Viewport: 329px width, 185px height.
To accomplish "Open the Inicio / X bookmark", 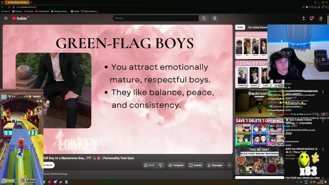I will point(6,11).
